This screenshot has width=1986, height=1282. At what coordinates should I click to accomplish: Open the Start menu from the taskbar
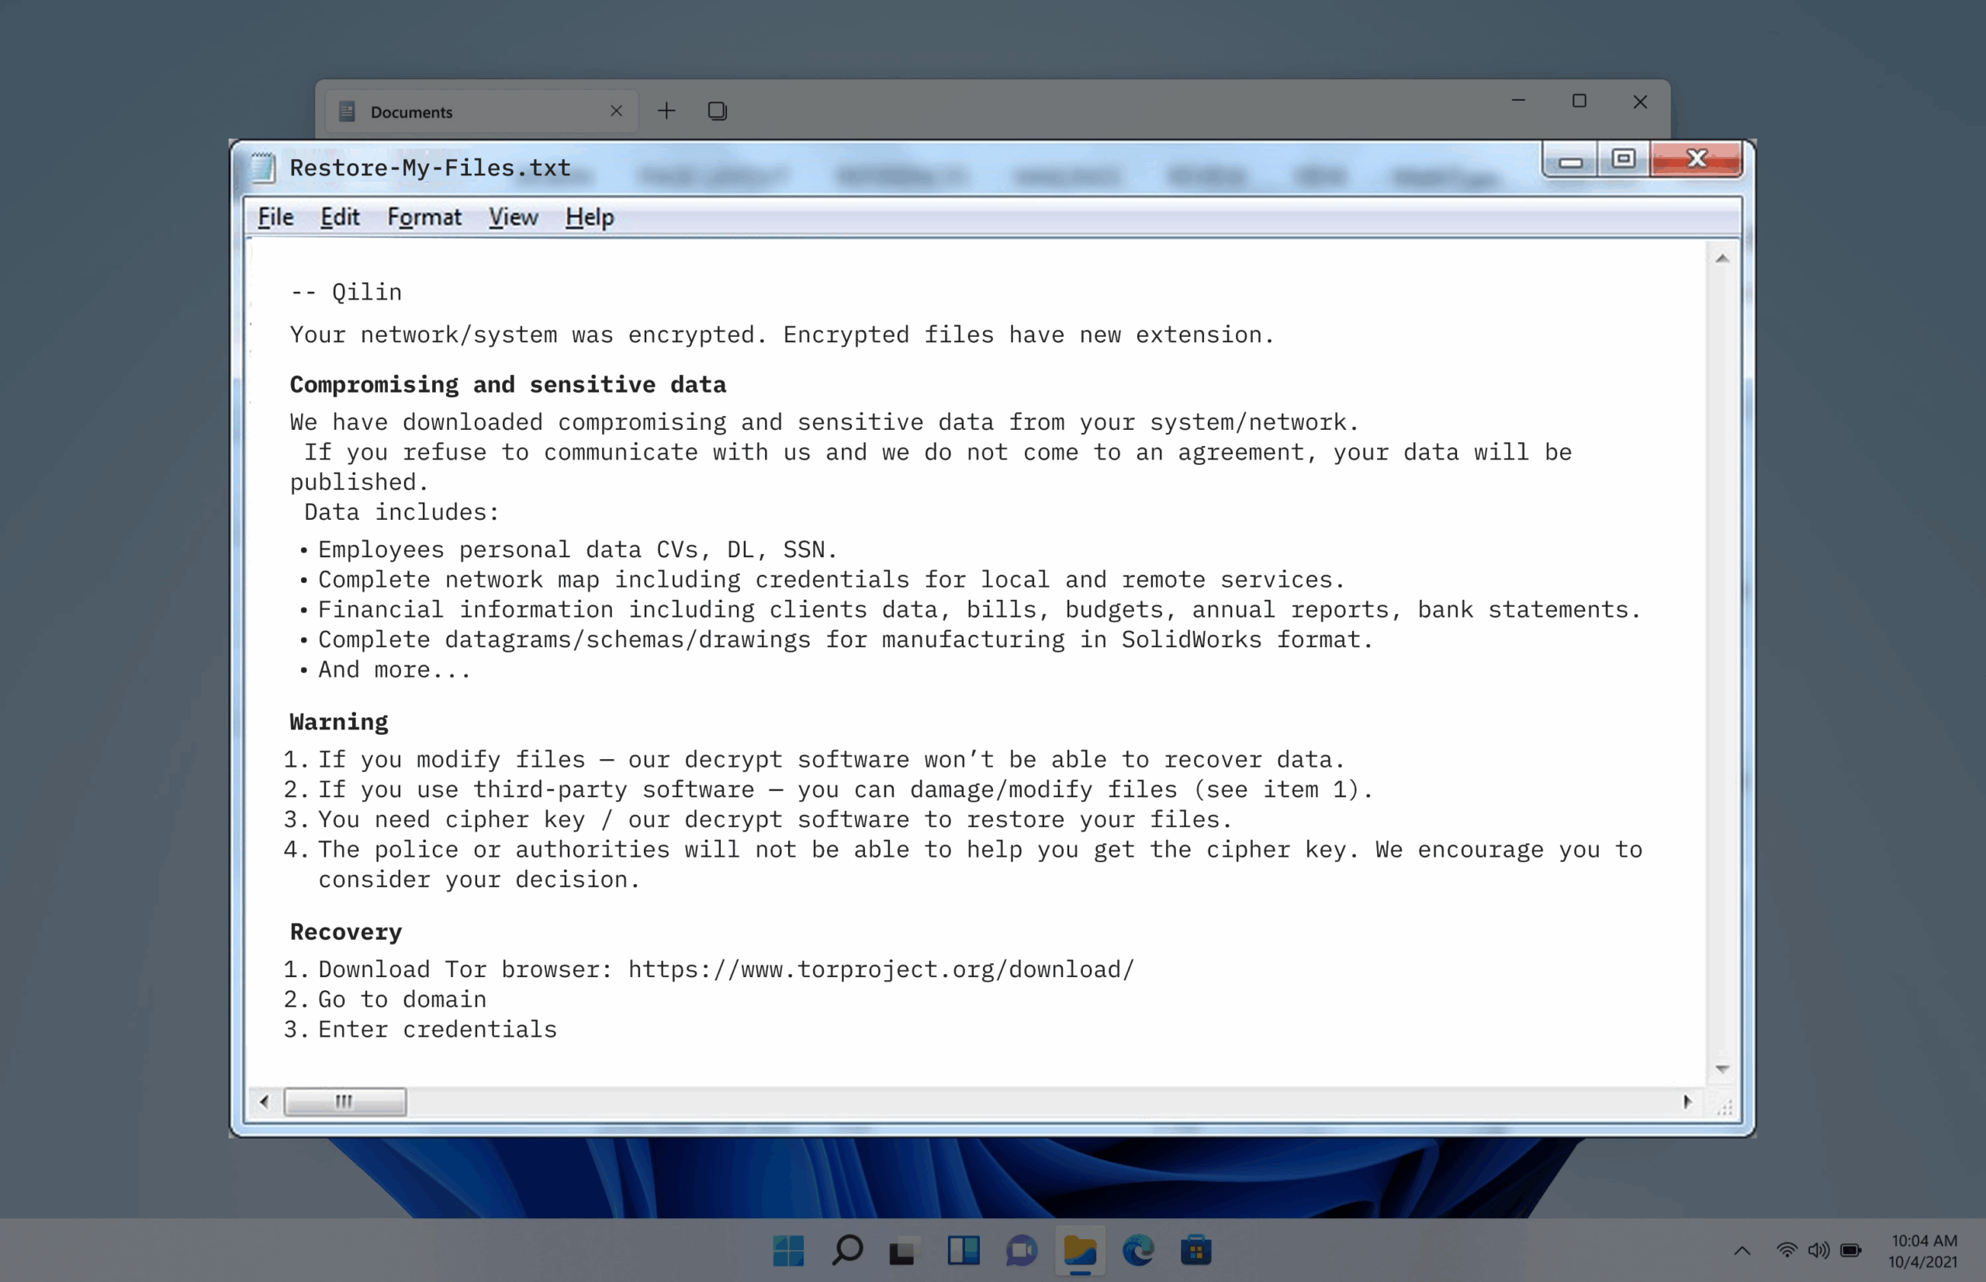point(788,1249)
